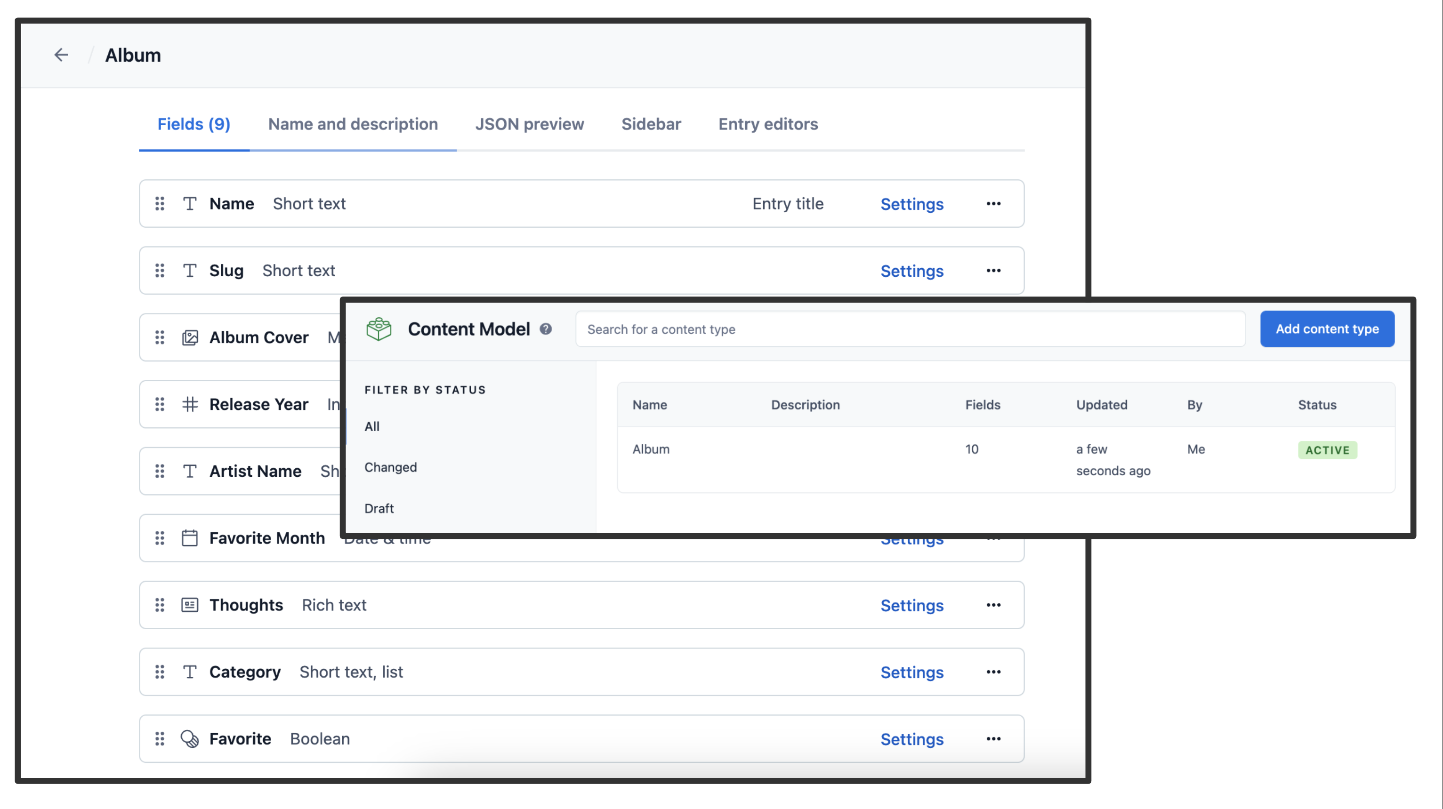Click the Favorite boolean icon

pos(188,739)
